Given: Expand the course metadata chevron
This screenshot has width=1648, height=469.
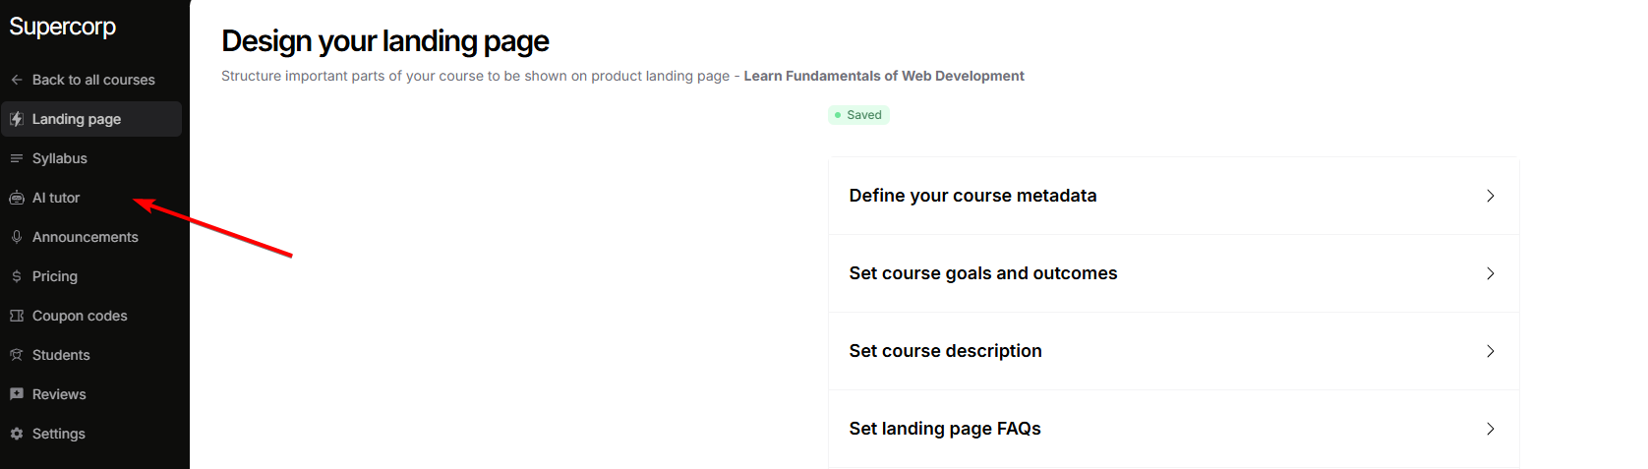Looking at the screenshot, I should coord(1490,196).
